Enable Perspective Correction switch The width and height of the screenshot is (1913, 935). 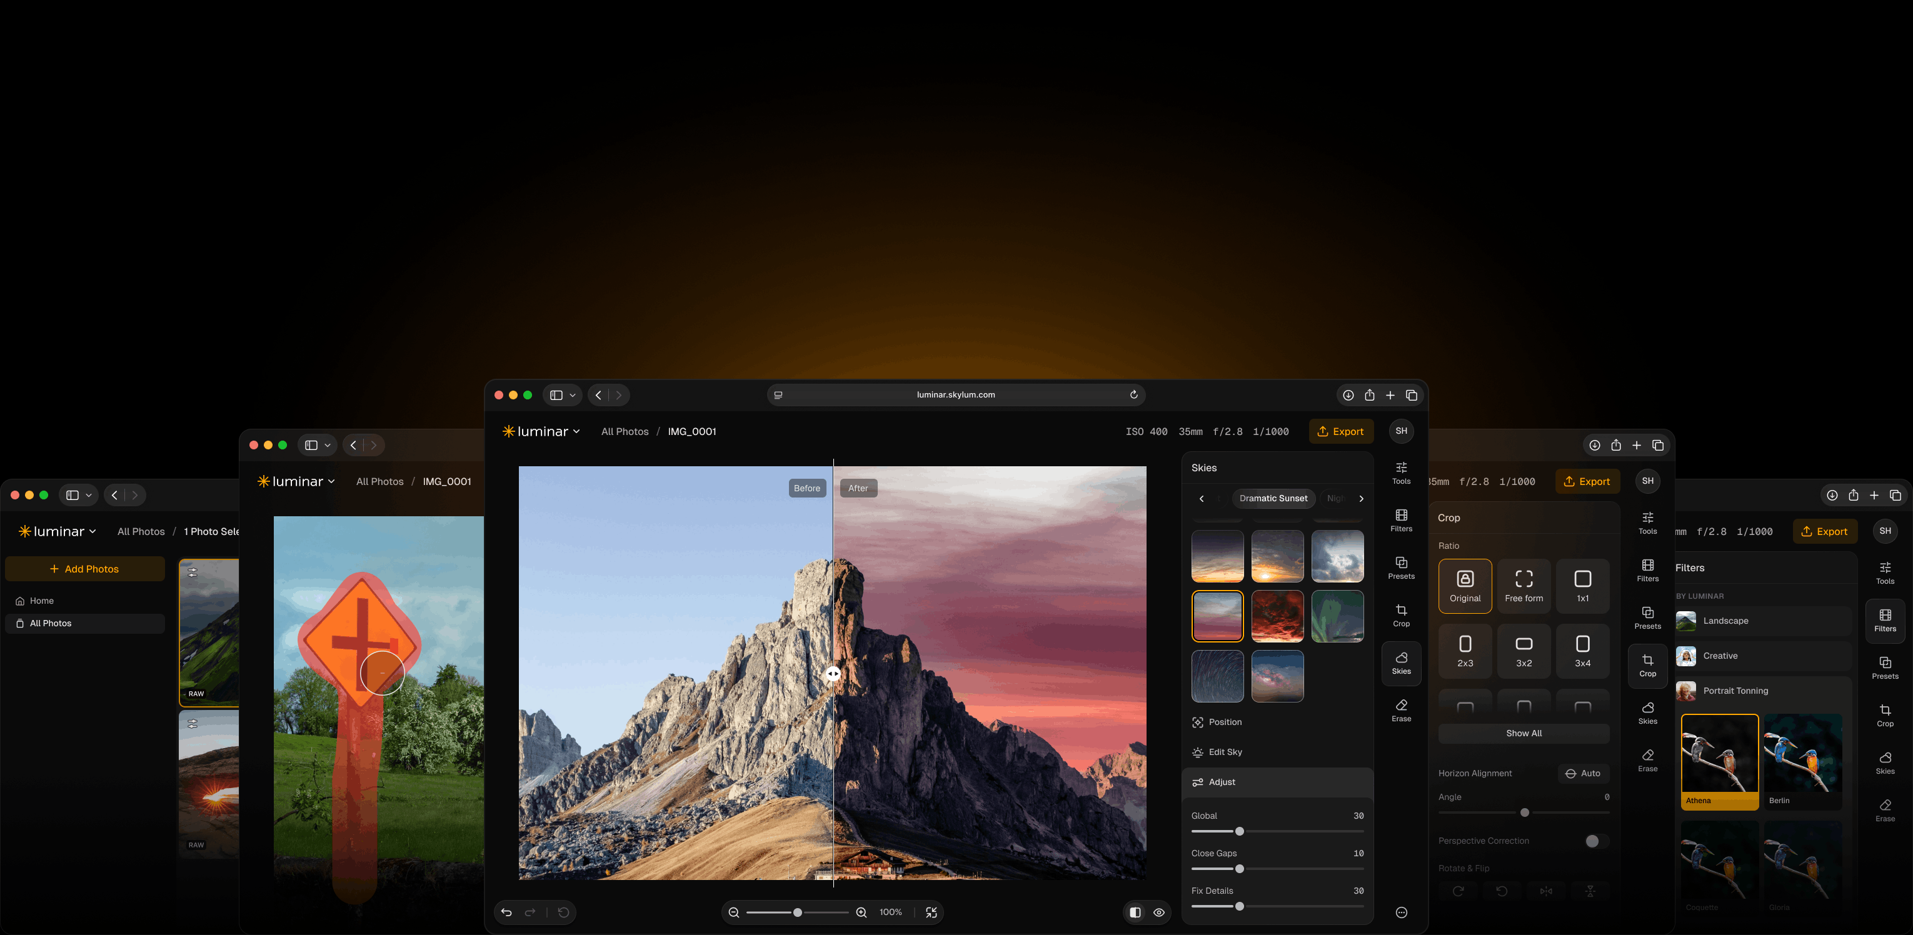1596,841
